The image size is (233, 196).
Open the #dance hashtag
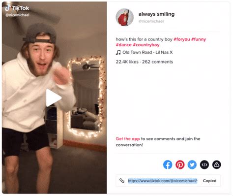coord(124,45)
